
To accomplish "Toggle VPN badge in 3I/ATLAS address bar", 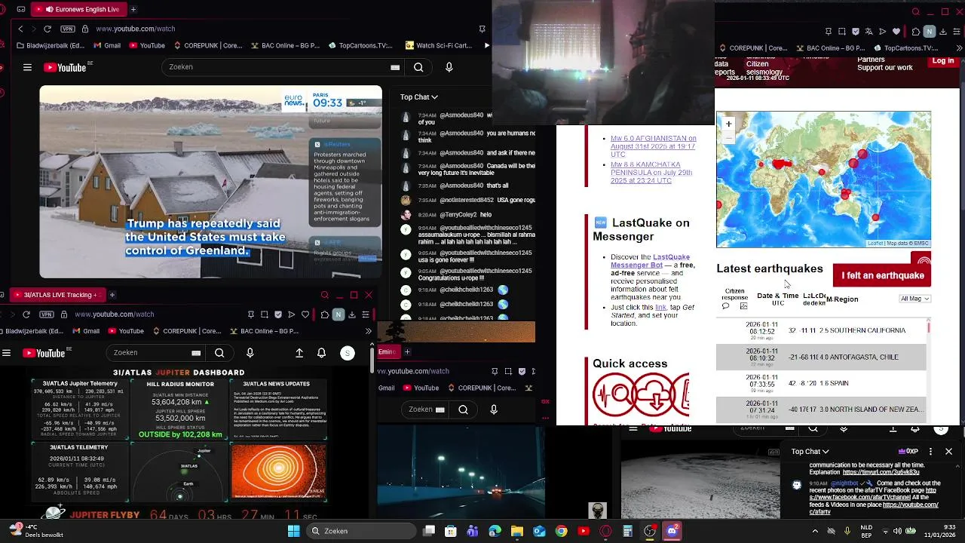I will (x=47, y=314).
